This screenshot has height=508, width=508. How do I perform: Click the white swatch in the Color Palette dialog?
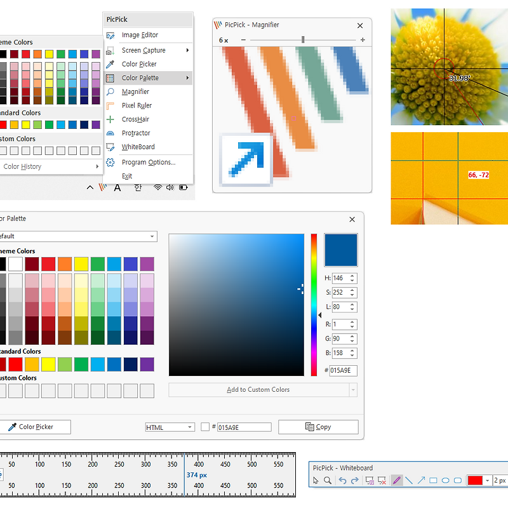pyautogui.click(x=15, y=264)
